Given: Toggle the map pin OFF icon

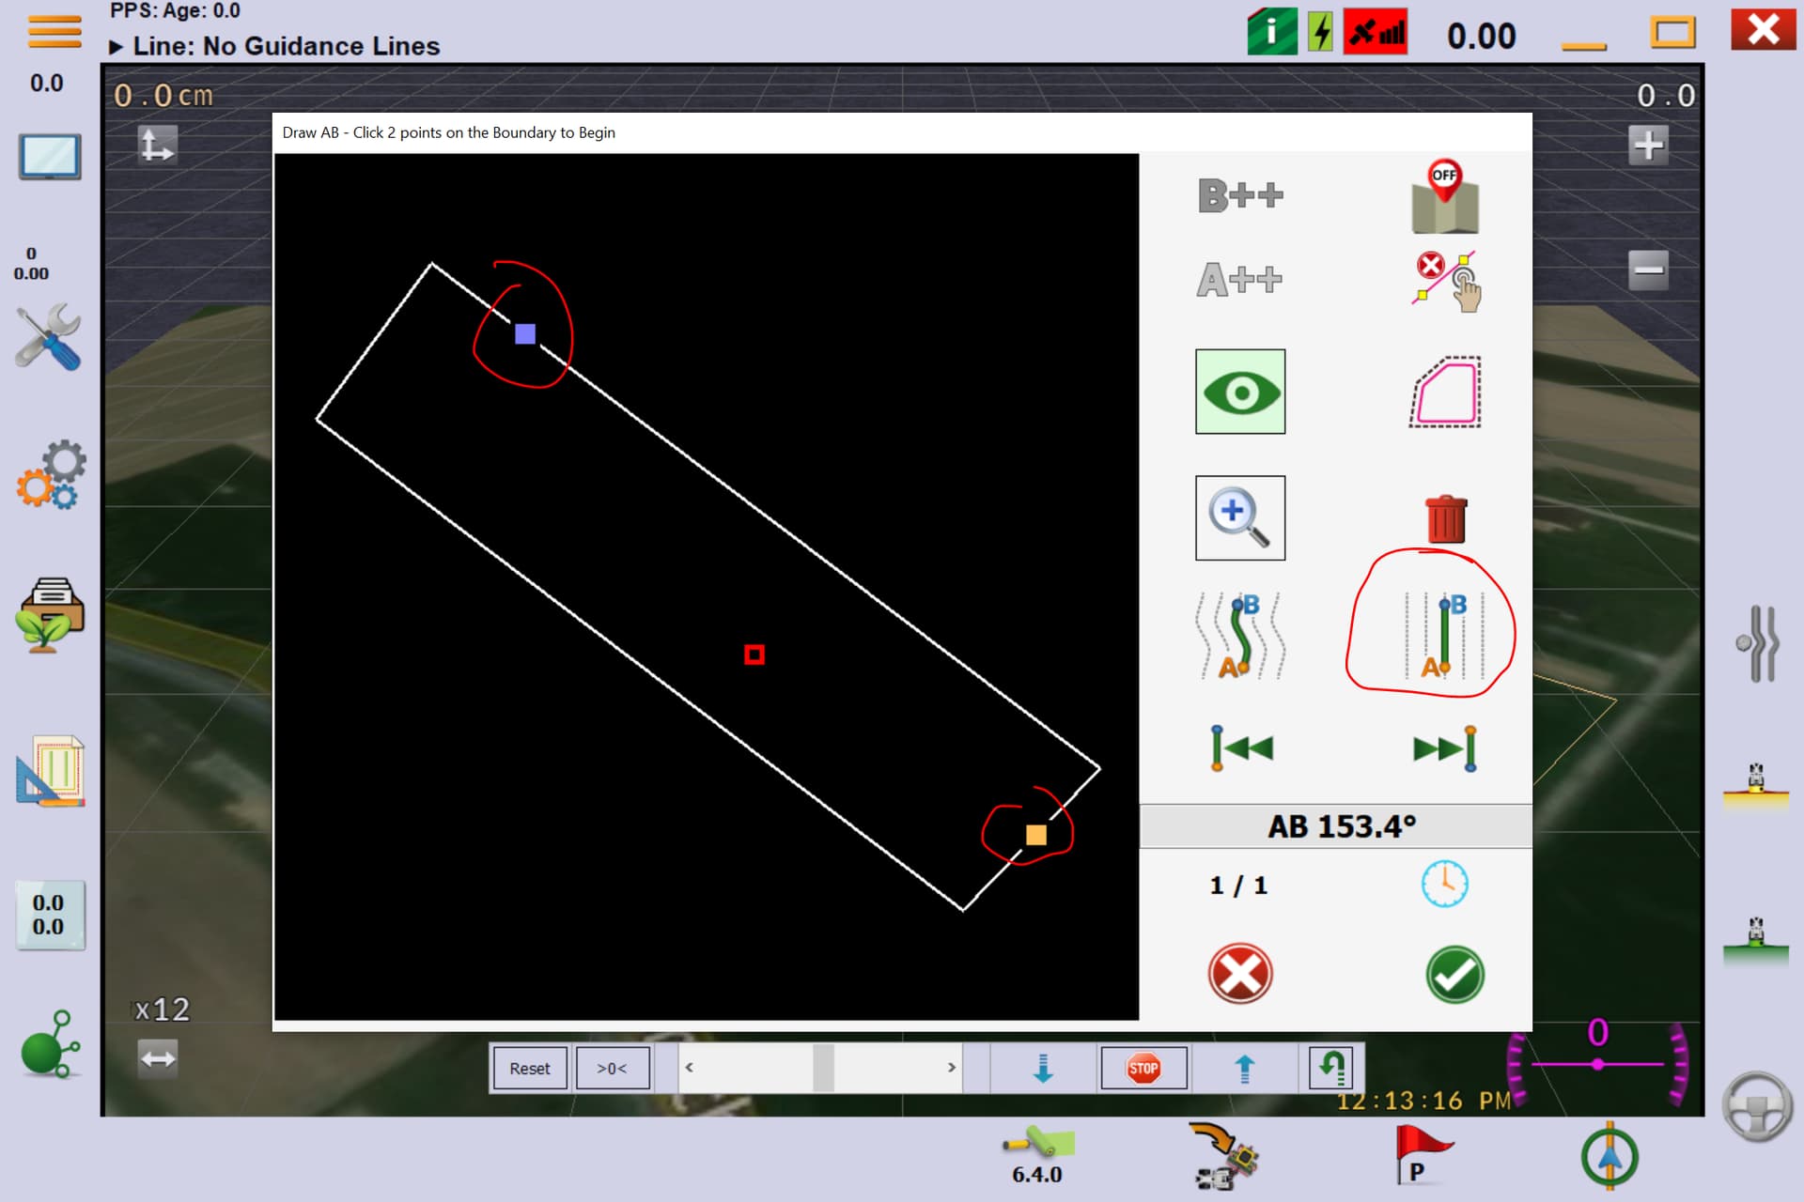Looking at the screenshot, I should [1445, 196].
